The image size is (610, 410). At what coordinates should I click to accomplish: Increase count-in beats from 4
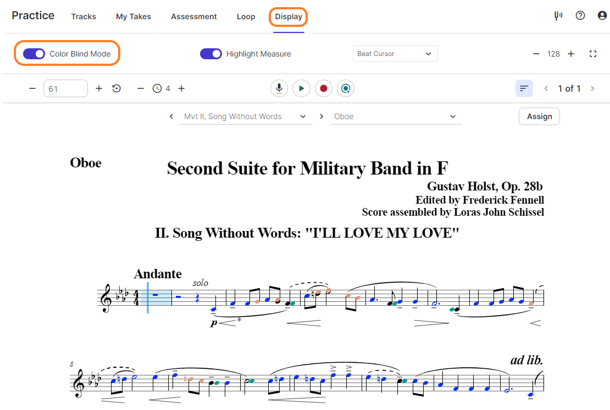point(181,88)
